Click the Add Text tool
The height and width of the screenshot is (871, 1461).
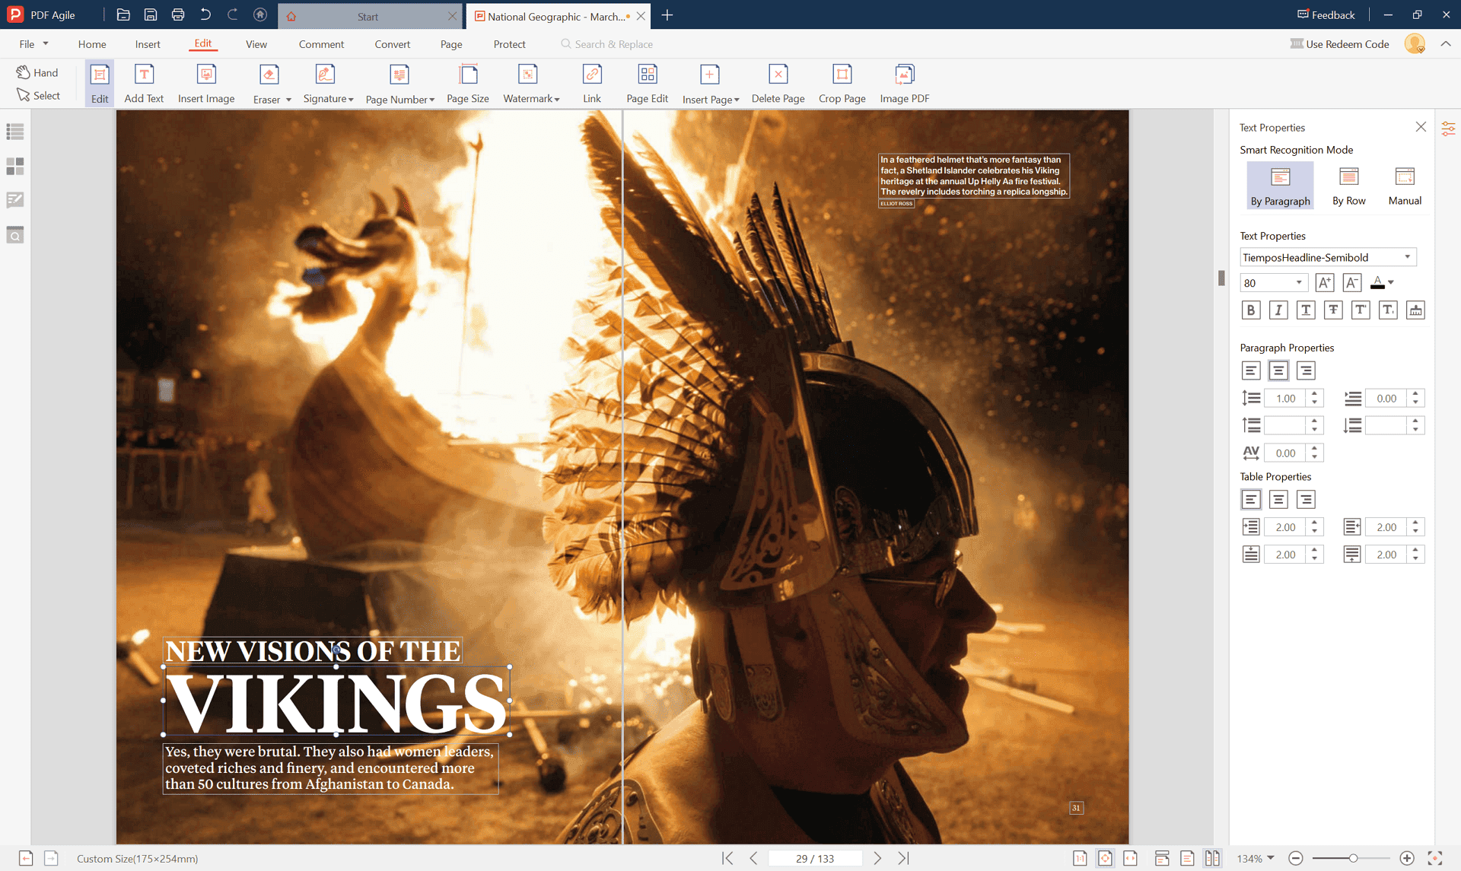(x=144, y=84)
